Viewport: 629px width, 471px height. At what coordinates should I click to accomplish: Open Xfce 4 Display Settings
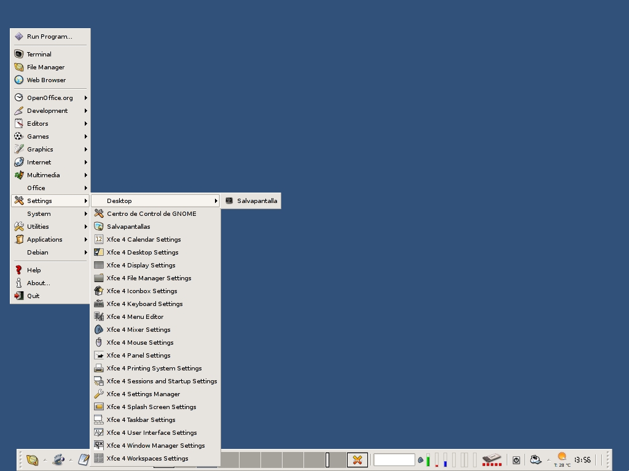click(155, 265)
